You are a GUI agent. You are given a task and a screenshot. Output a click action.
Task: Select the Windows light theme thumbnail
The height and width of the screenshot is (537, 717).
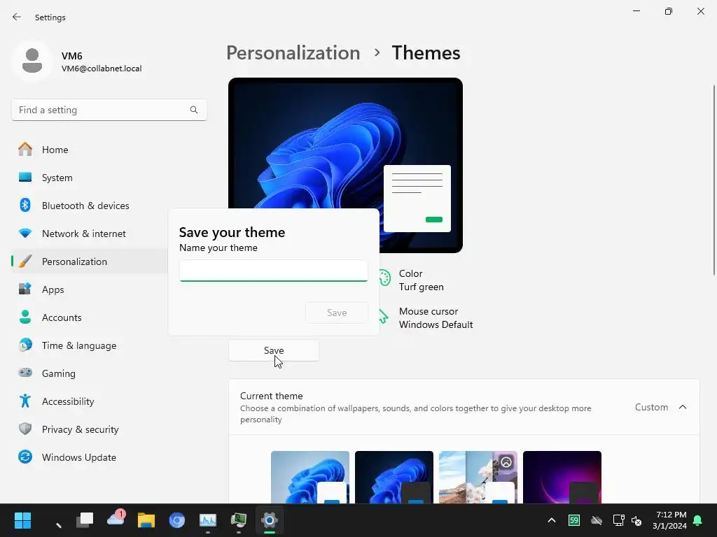(x=310, y=477)
